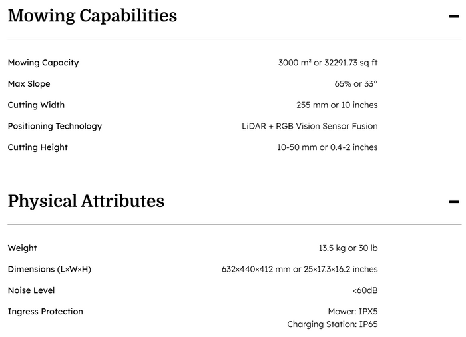Collapse the Physical Attributes section minus icon
The height and width of the screenshot is (337, 466).
tap(454, 202)
